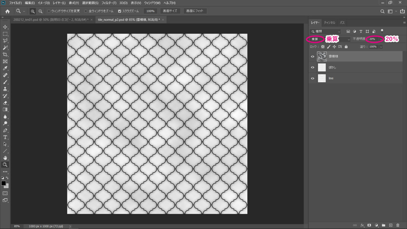Select the Type tool
The width and height of the screenshot is (407, 229).
pyautogui.click(x=5, y=137)
